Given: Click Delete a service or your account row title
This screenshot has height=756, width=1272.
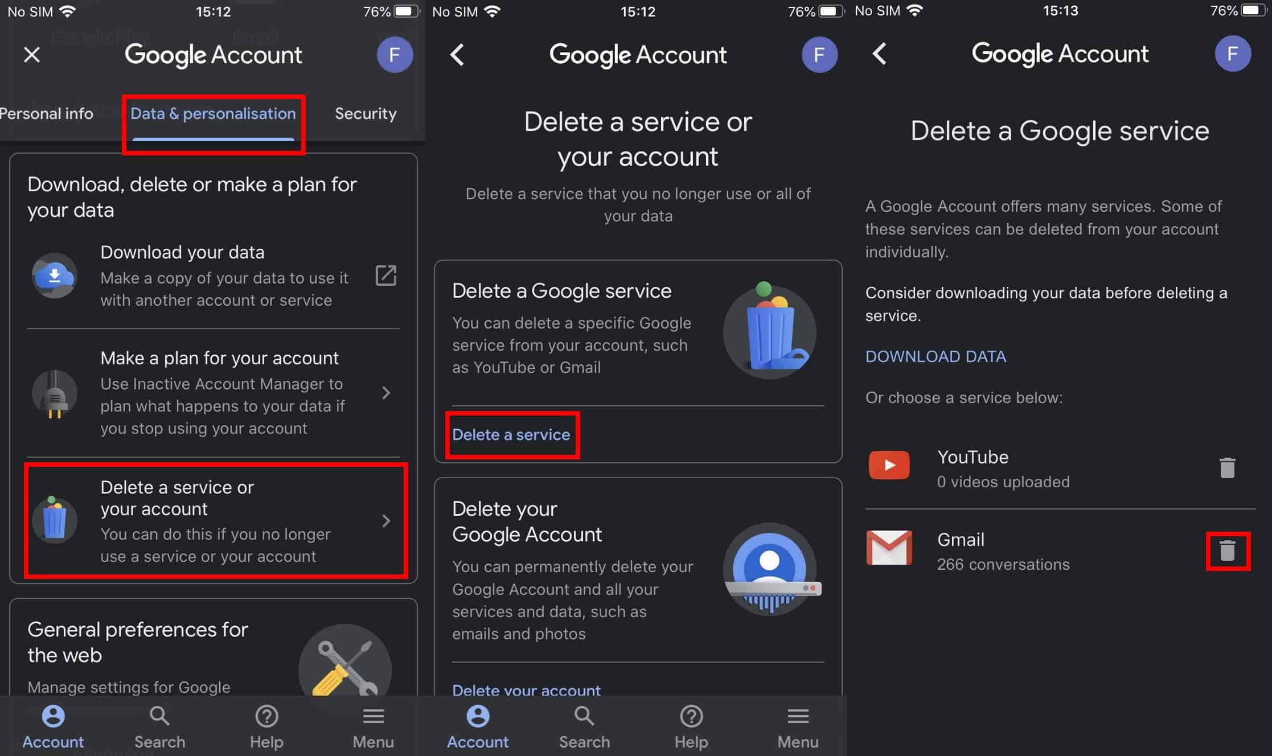Looking at the screenshot, I should [x=177, y=498].
